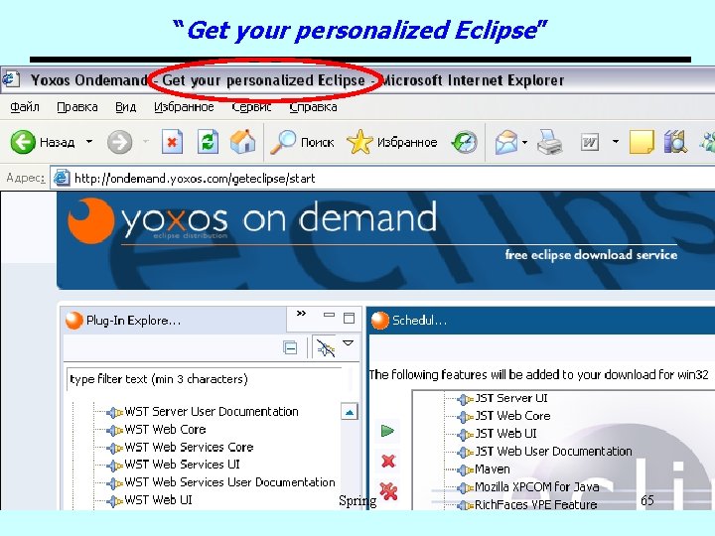Start download with green play icon
715x536 pixels.
[387, 431]
